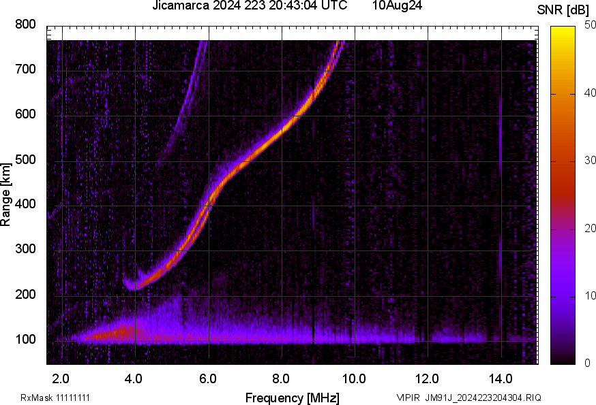The image size is (596, 405).
Task: Click the frequency tick label "4.0"
Action: tap(134, 379)
